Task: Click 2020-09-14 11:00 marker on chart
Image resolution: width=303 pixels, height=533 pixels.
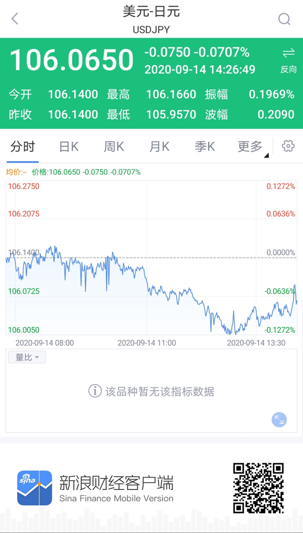Action: [x=147, y=343]
